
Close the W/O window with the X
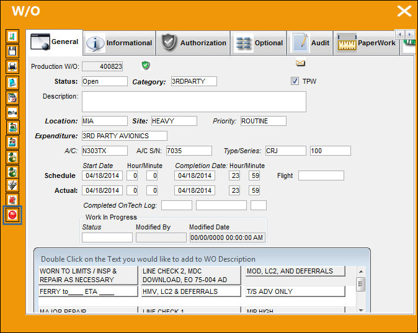click(404, 11)
